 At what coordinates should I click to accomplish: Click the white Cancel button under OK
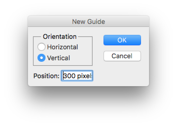[x=122, y=56]
